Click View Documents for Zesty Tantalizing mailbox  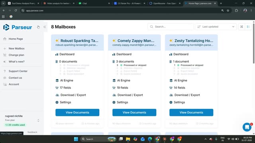click(191, 112)
